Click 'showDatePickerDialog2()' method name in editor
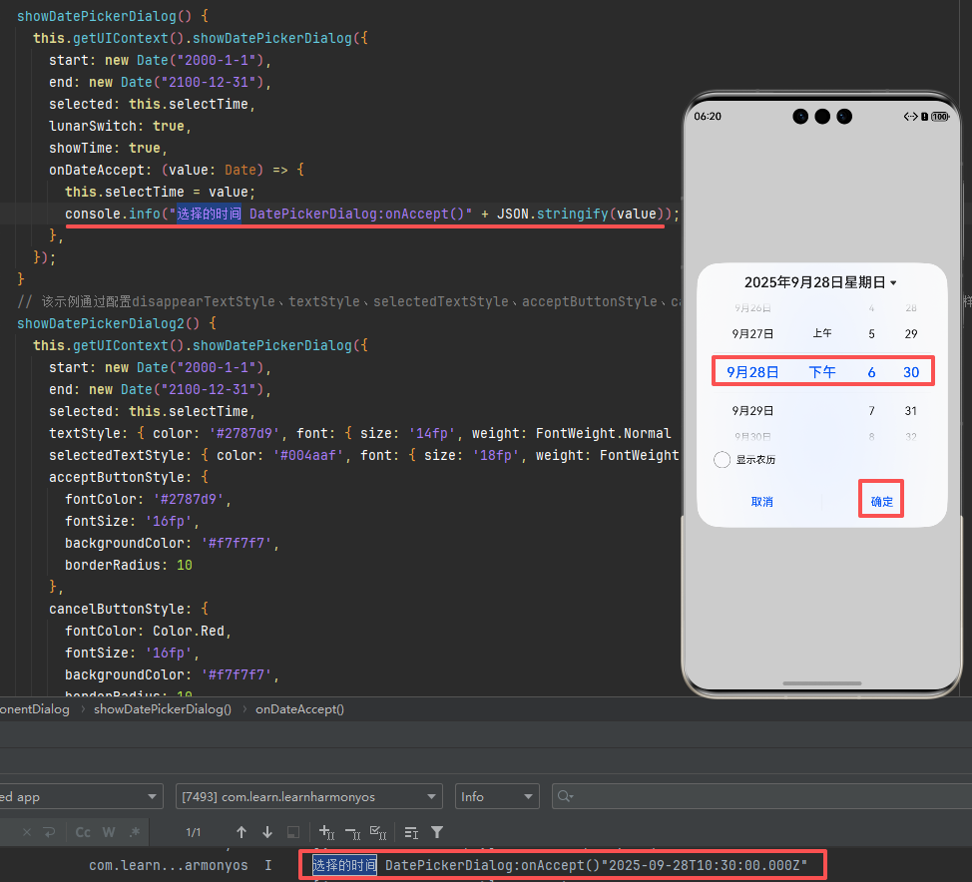Viewport: 972px width, 882px height. pos(109,323)
